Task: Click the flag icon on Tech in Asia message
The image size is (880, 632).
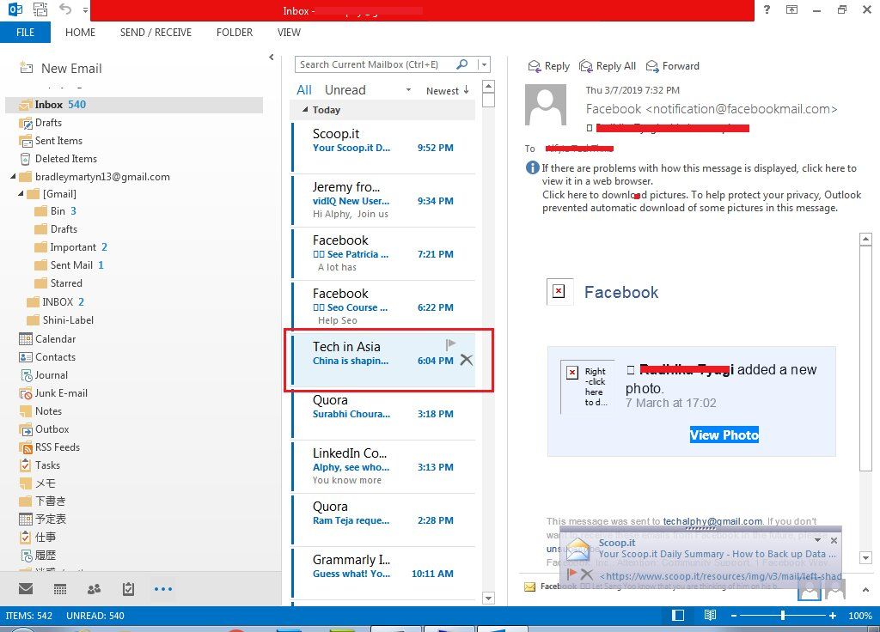Action: coord(450,343)
